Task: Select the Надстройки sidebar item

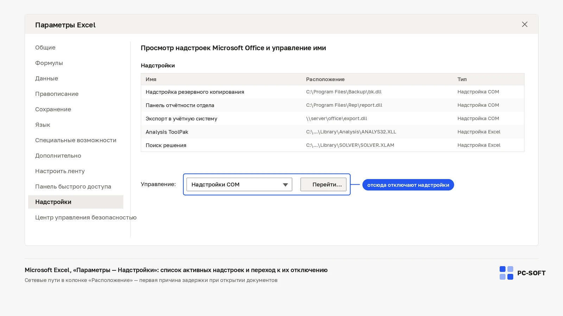Action: pyautogui.click(x=76, y=202)
